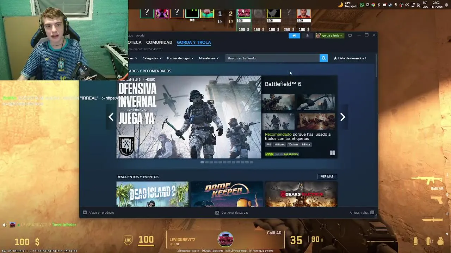Expand the Categorías dropdown
This screenshot has height=253, width=451.
(x=152, y=58)
